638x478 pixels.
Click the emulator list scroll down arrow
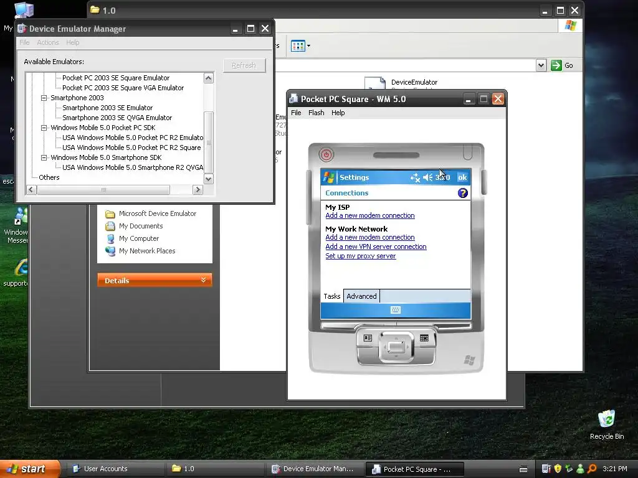(x=208, y=179)
